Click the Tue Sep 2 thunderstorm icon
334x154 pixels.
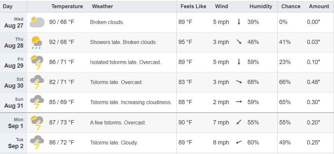pyautogui.click(x=37, y=143)
